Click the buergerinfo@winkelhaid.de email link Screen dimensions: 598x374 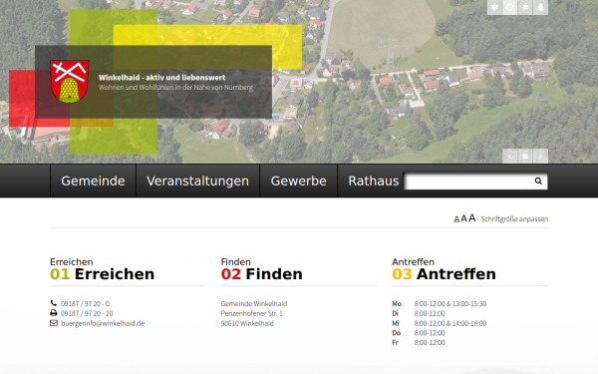(103, 323)
